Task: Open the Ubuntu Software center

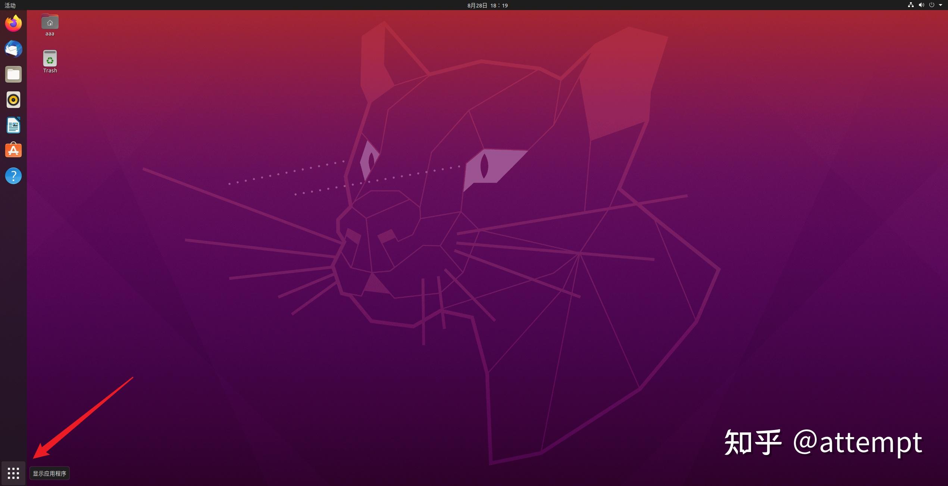Action: click(x=13, y=150)
